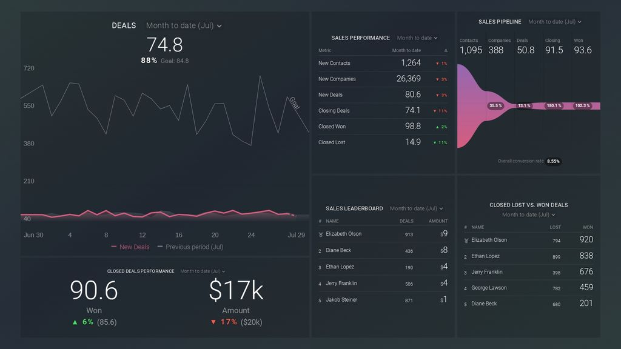Image resolution: width=621 pixels, height=349 pixels.
Task: Click the red down arrow next to 17%
Action: 213,322
